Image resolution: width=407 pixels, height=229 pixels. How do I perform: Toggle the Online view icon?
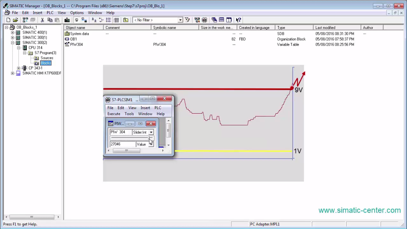[x=77, y=20]
